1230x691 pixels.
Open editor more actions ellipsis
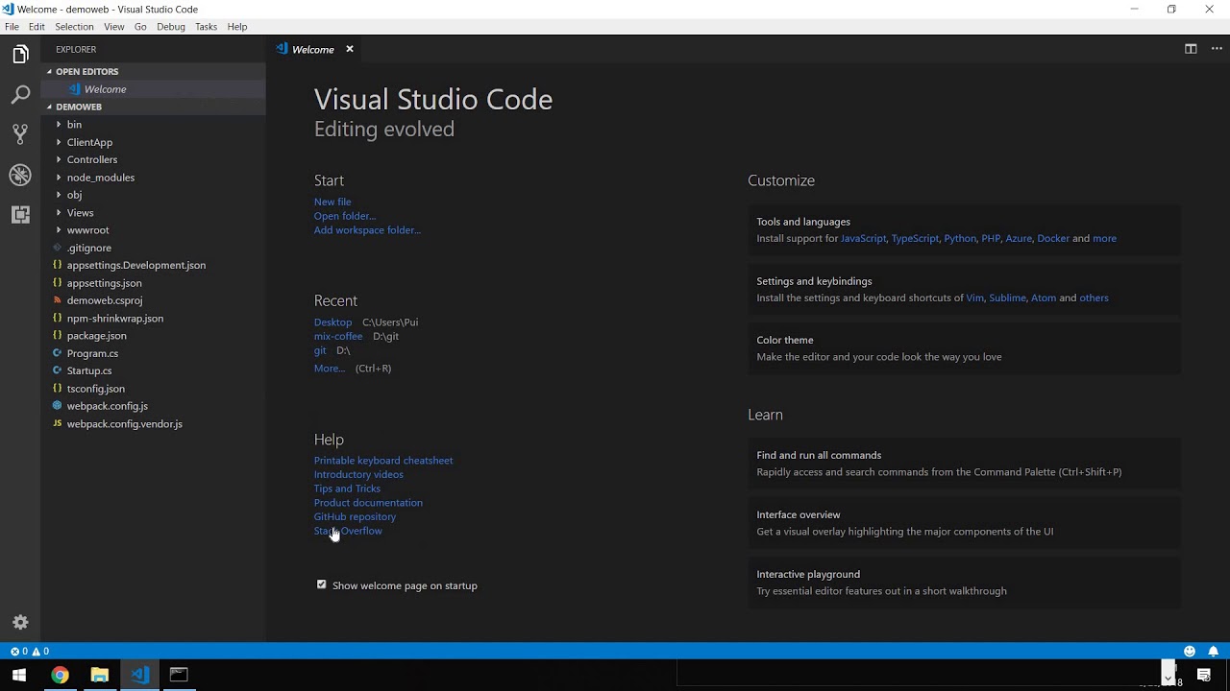coord(1215,49)
